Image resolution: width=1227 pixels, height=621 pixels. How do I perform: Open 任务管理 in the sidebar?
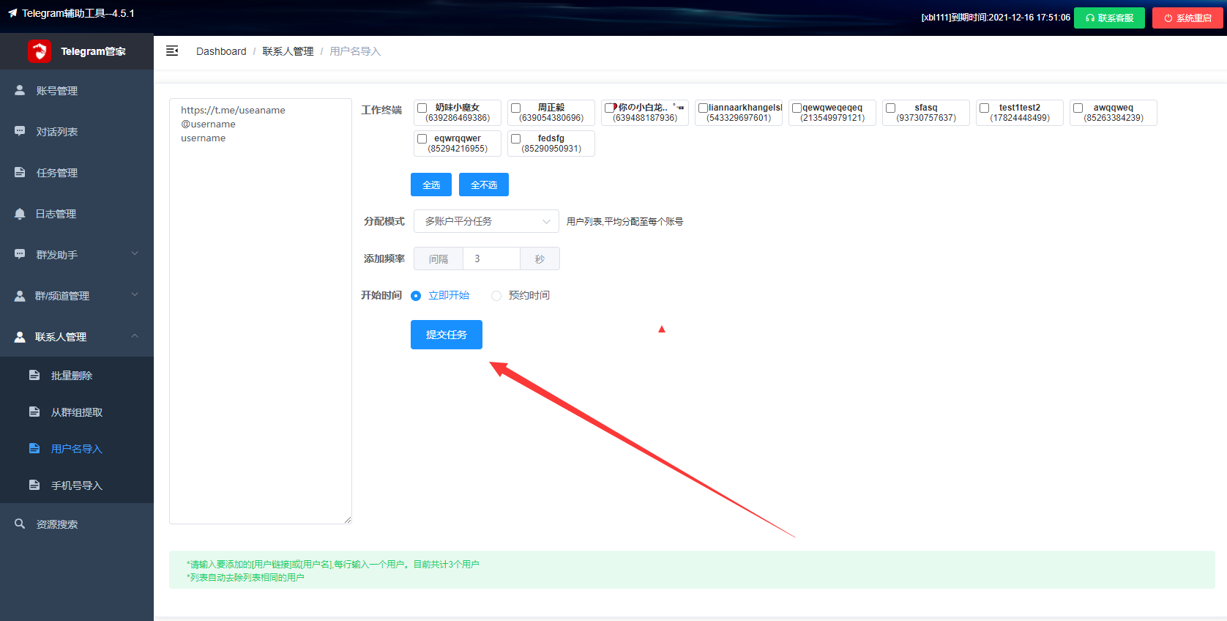coord(77,172)
